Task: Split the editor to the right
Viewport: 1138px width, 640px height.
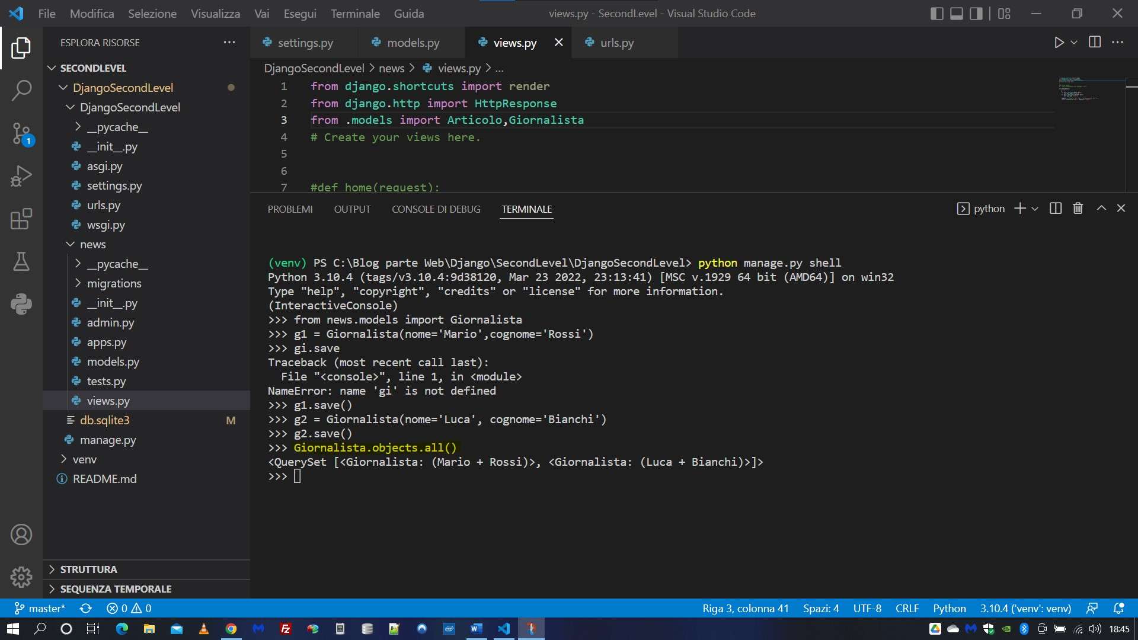Action: [x=1095, y=42]
